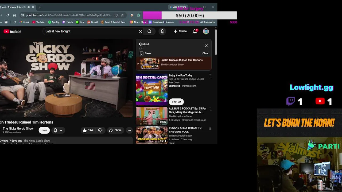Share the video
This screenshot has height=192, width=342.
pos(115,130)
